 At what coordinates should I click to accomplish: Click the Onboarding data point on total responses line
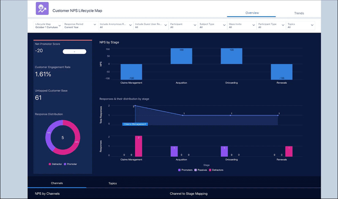click(x=230, y=116)
